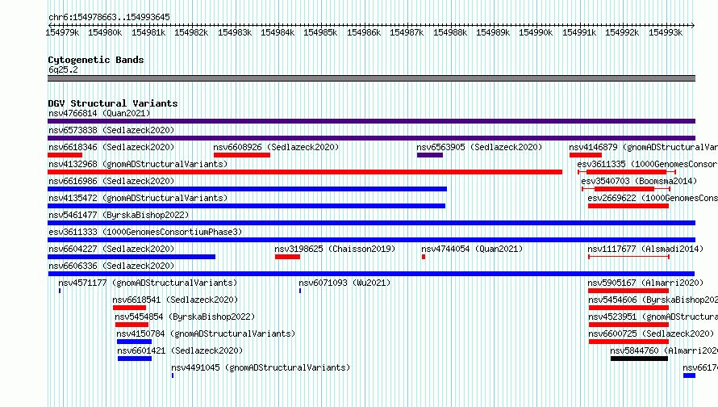This screenshot has width=718, height=407.
Task: Select esv2669622 (1000Genomes) variant label
Action: [653, 198]
